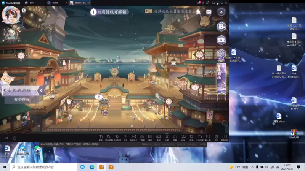Click the screen rotation icon (屏幕旋转)
The width and height of the screenshot is (305, 171).
click(225, 138)
